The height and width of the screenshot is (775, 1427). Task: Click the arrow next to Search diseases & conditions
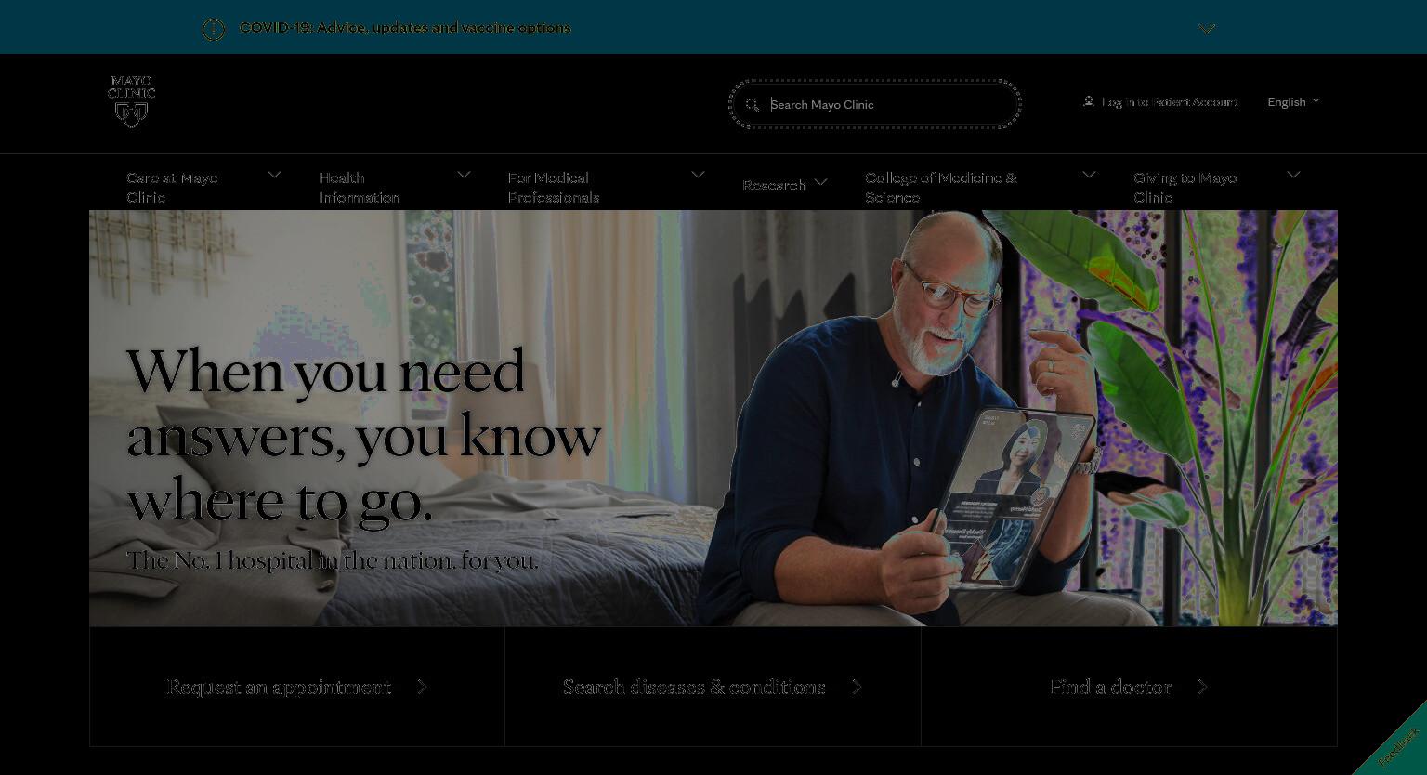(x=857, y=687)
